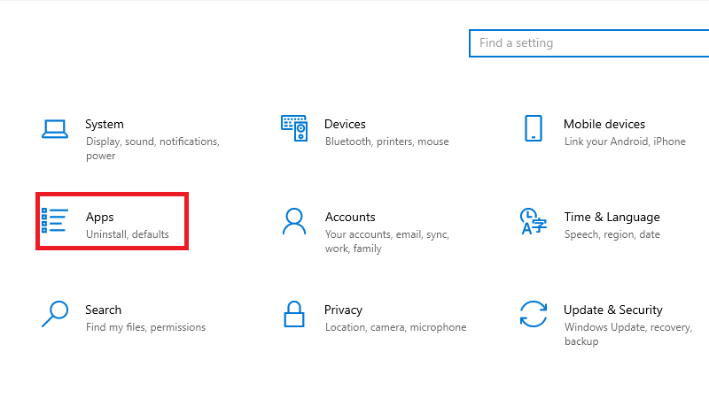
Task: Select the Accounts title text
Action: click(350, 218)
